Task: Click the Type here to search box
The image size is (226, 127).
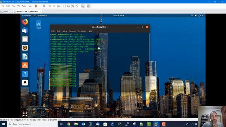Action: 32,124
